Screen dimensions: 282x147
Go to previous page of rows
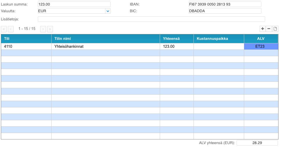[x=11, y=29]
